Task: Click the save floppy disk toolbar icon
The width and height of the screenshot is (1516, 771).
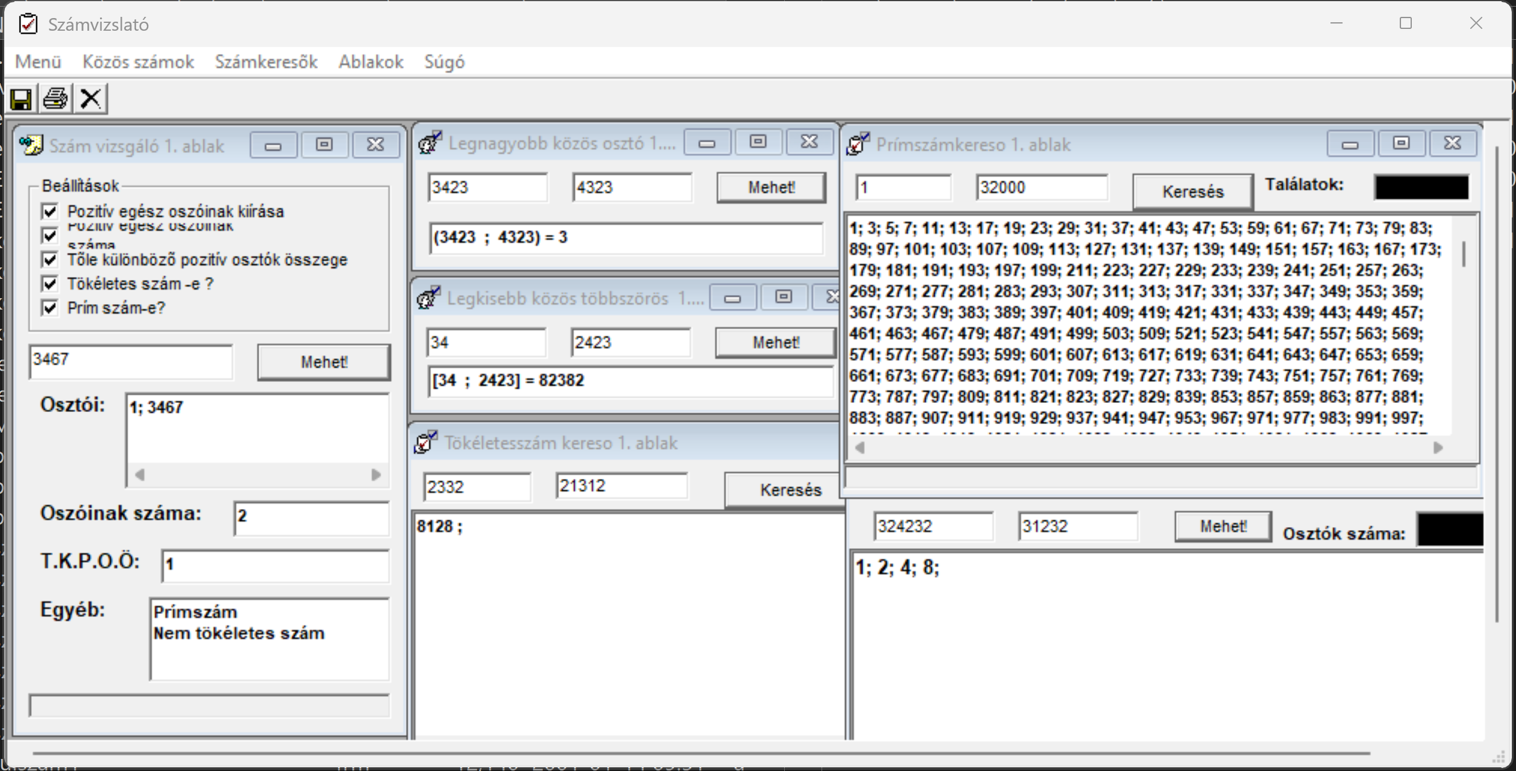Action: tap(21, 99)
